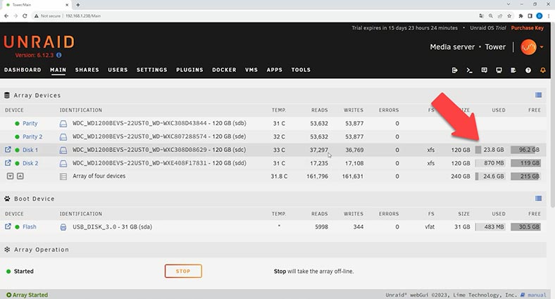Click the browser bookmark star icon
This screenshot has width=555, height=299.
point(509,16)
